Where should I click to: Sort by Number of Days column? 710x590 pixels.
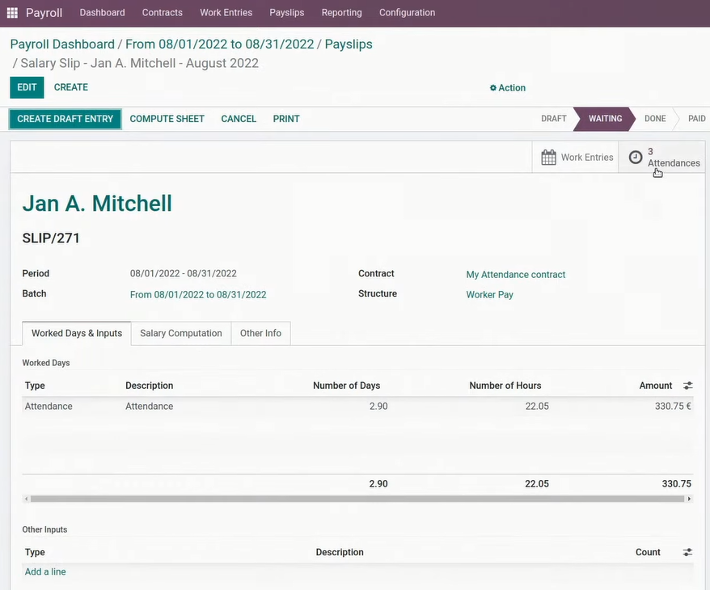[x=346, y=386]
